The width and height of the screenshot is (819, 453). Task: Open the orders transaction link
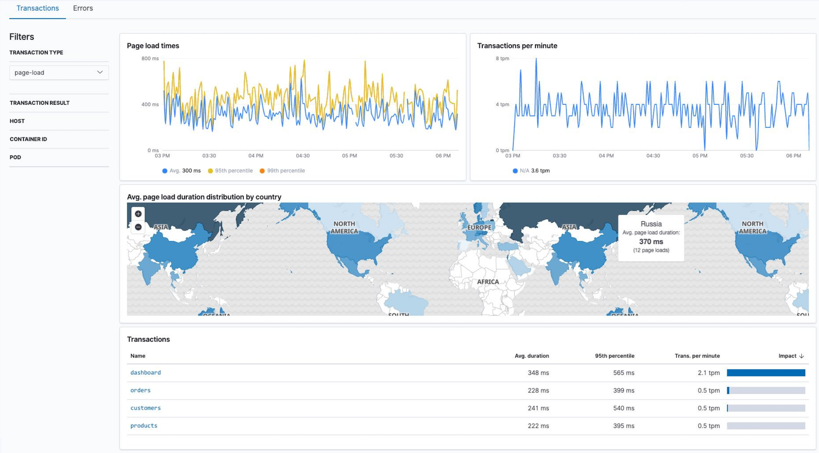coord(140,390)
